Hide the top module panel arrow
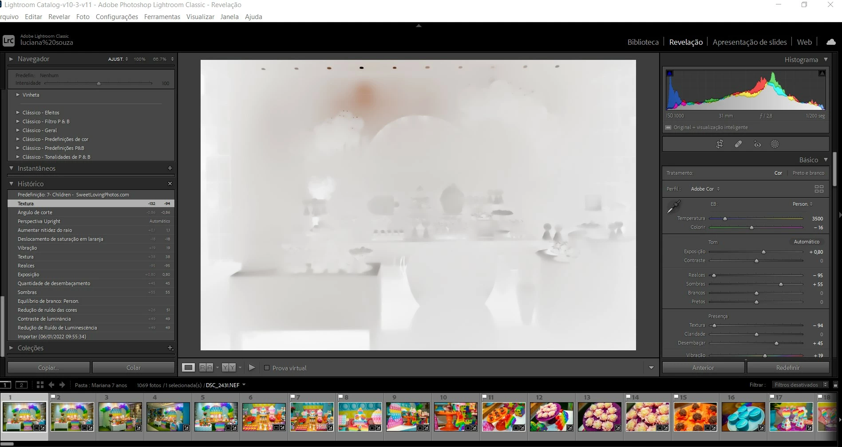842x447 pixels. [419, 26]
